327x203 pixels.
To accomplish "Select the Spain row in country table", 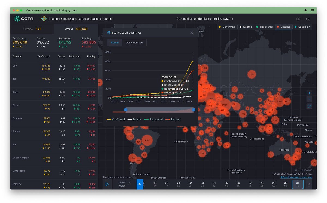I will point(54,94).
